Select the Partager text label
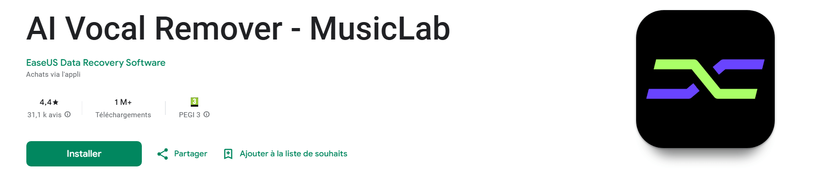The height and width of the screenshot is (177, 814). (190, 154)
